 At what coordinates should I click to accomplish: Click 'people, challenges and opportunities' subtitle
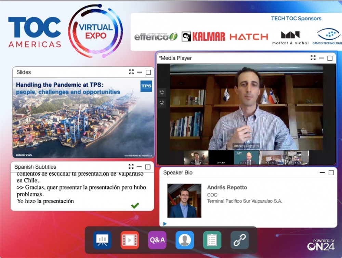68,92
